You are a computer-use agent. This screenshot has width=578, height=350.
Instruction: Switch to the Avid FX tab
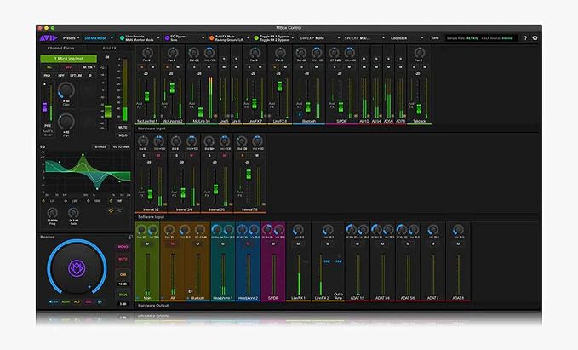[x=109, y=49]
